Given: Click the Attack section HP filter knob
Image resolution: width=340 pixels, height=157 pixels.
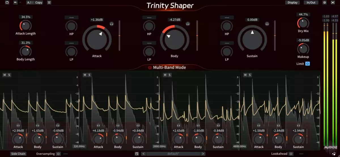Looking at the screenshot, I should (x=71, y=26).
